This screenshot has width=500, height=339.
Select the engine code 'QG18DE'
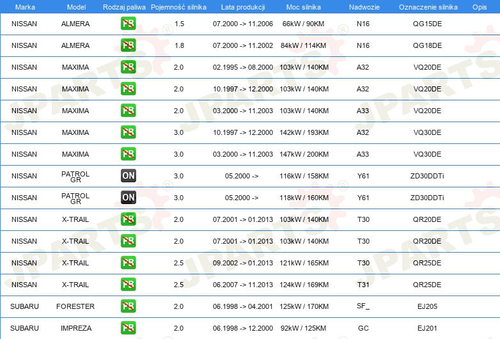[x=427, y=45]
